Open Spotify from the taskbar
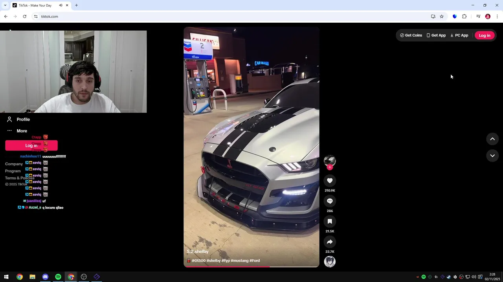The image size is (503, 282). coord(58,277)
